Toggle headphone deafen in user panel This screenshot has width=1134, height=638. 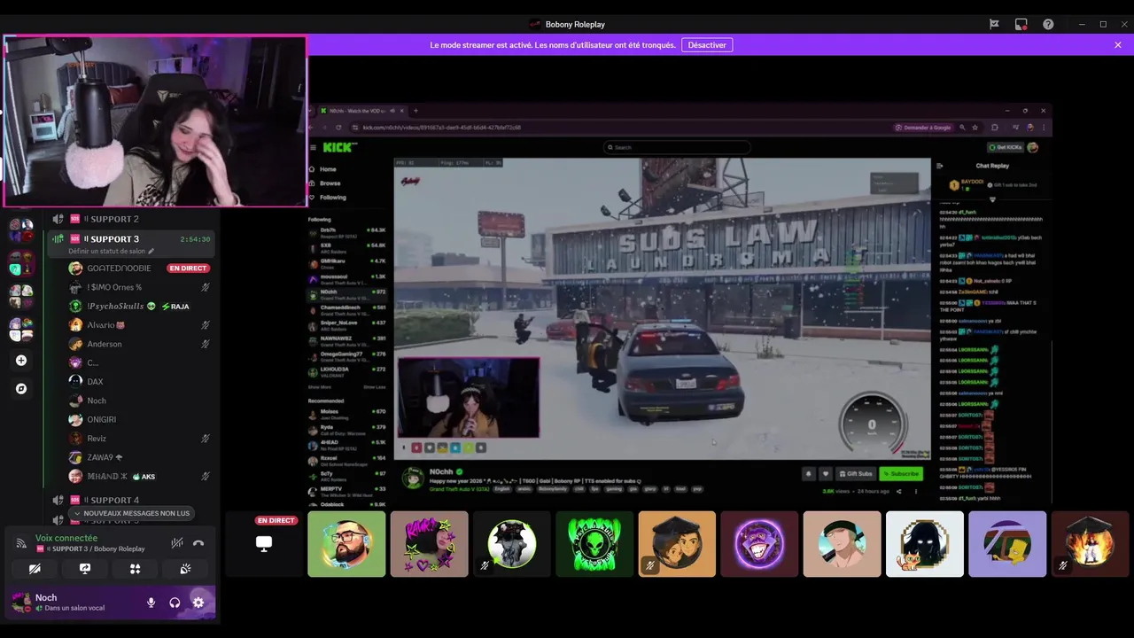[175, 603]
